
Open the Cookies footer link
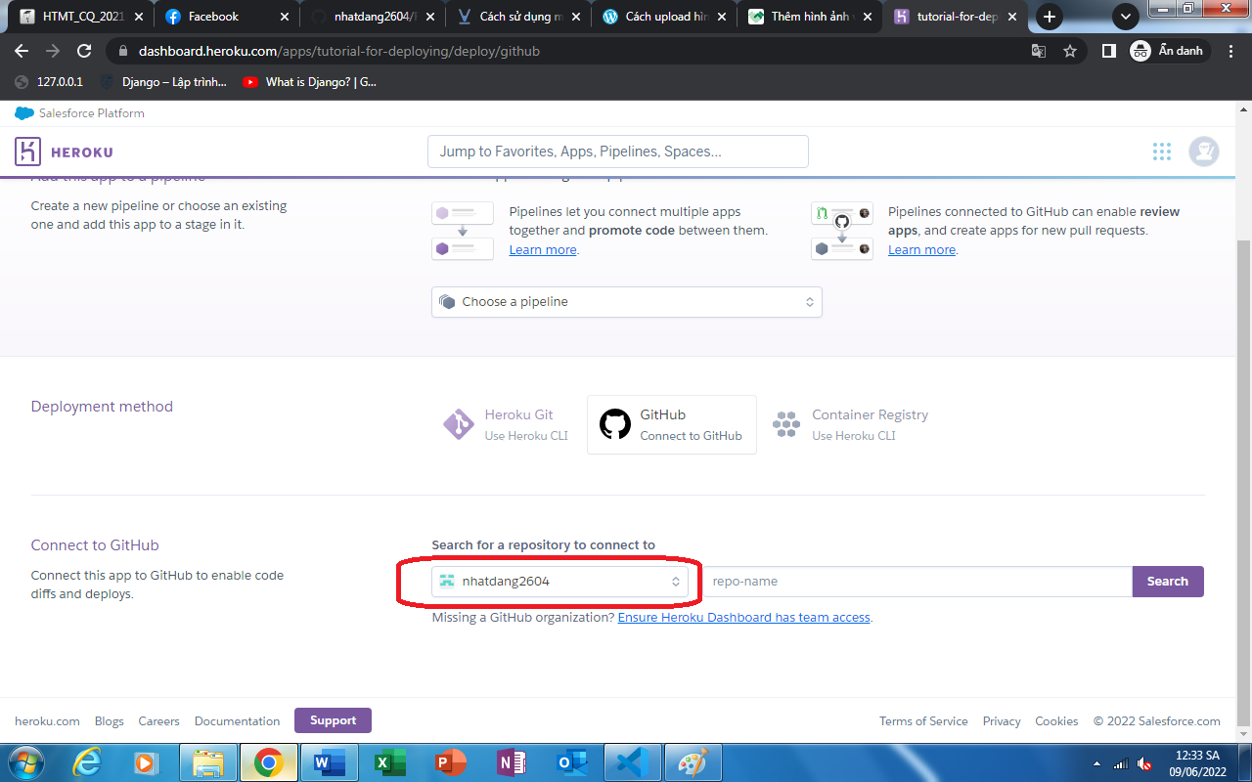[1056, 721]
